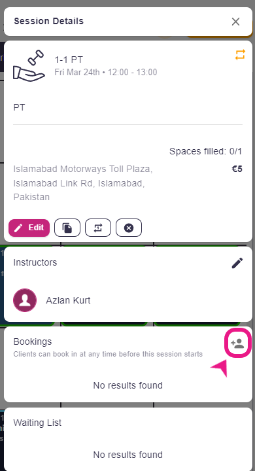Click the 1-1 PT session title
Viewport: 255px width, 471px height.
coord(69,60)
